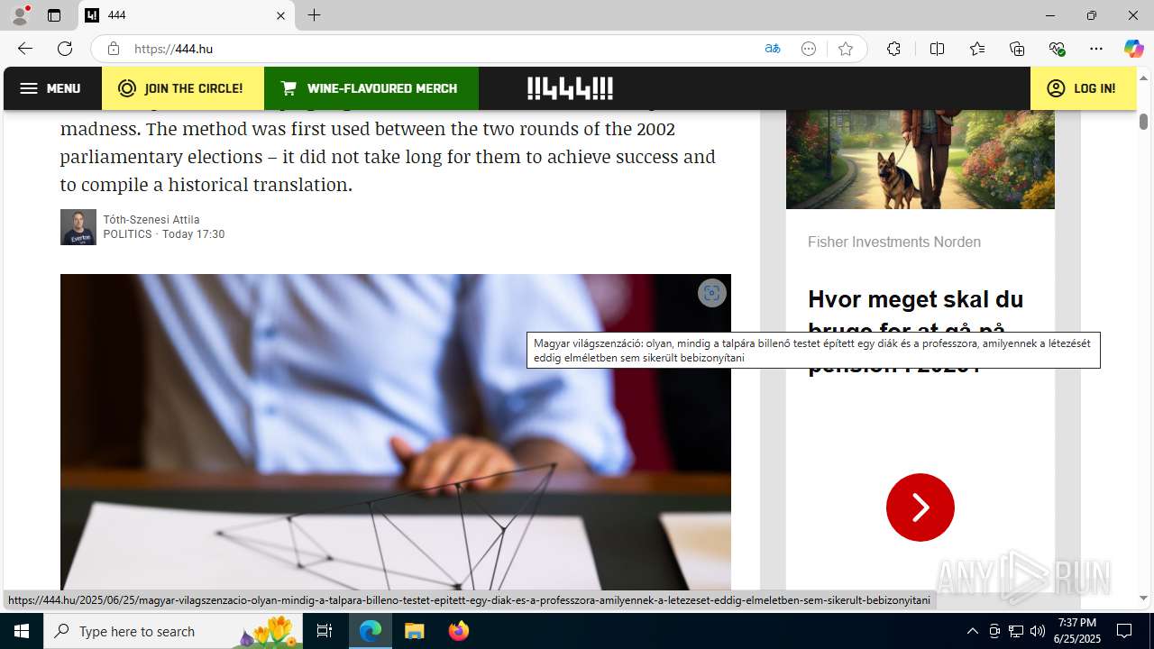1154x649 pixels.
Task: Click the LOG IN! button
Action: point(1083,88)
